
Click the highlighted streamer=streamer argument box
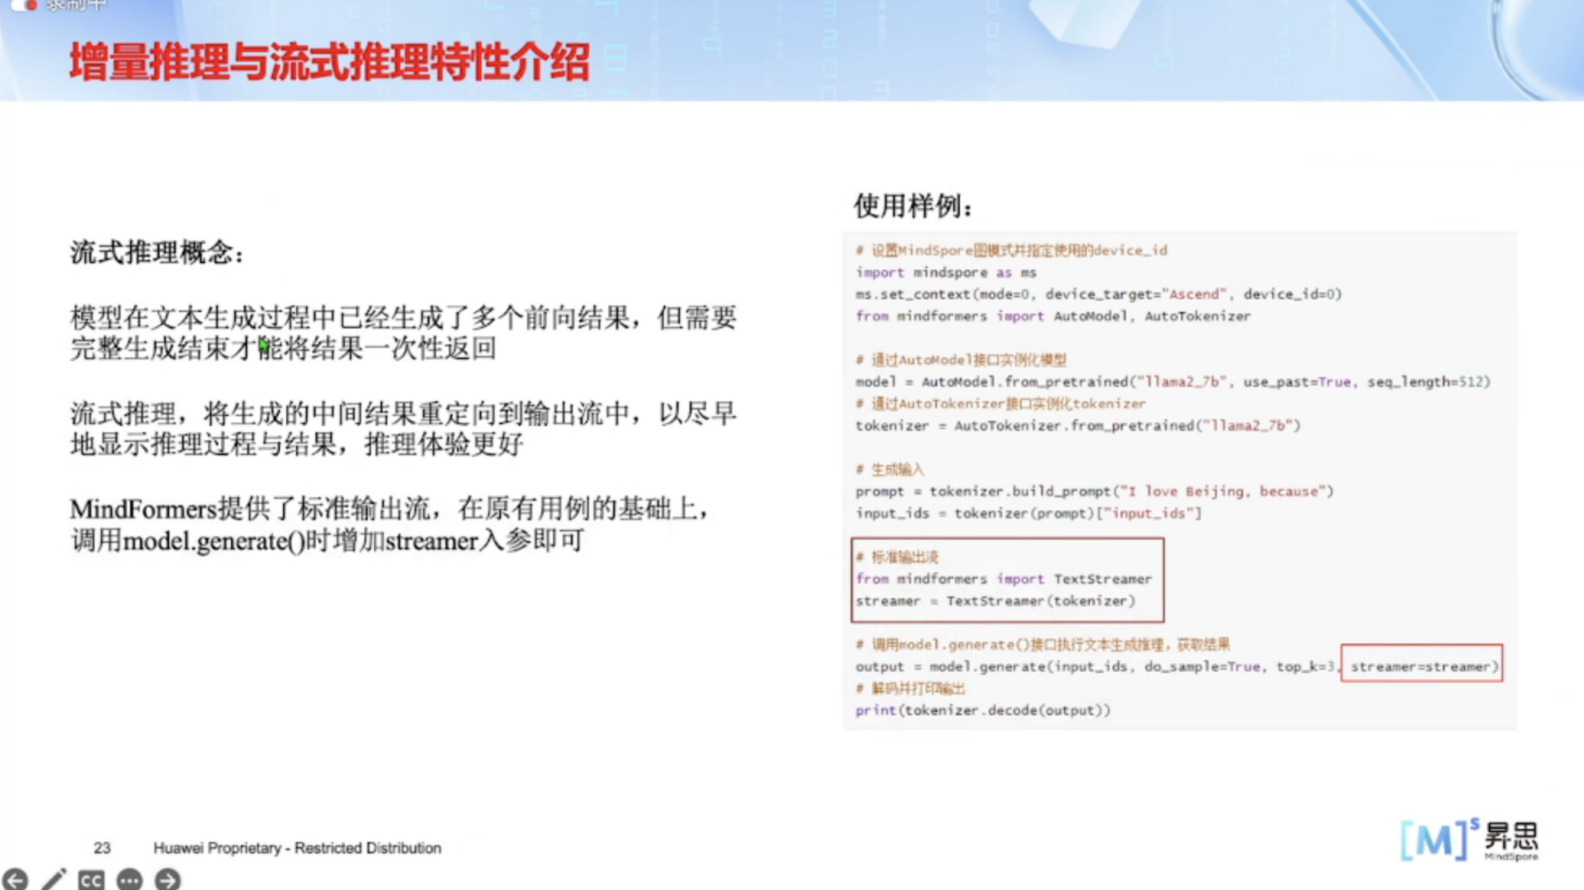pos(1421,666)
